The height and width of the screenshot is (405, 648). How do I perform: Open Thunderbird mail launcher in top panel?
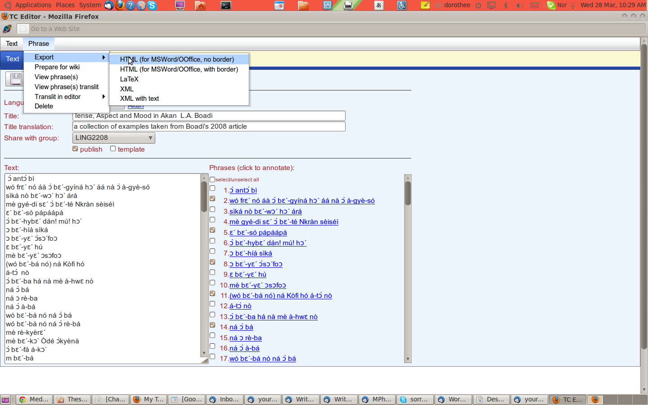pyautogui.click(x=109, y=5)
